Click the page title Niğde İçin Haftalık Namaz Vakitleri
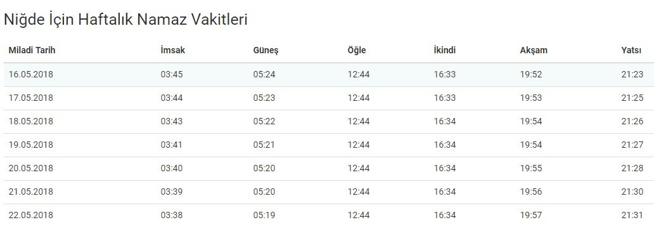The height and width of the screenshot is (234, 654). tap(125, 19)
